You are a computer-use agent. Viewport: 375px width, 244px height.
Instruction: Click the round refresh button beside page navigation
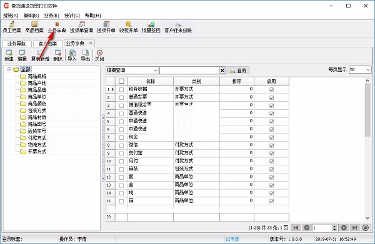point(366,228)
